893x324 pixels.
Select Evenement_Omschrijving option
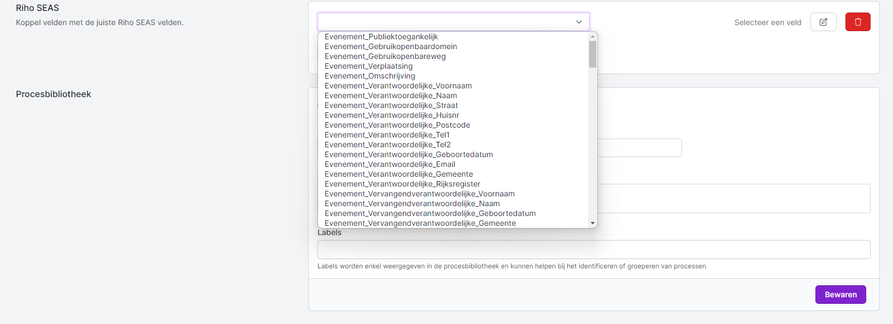pyautogui.click(x=369, y=76)
